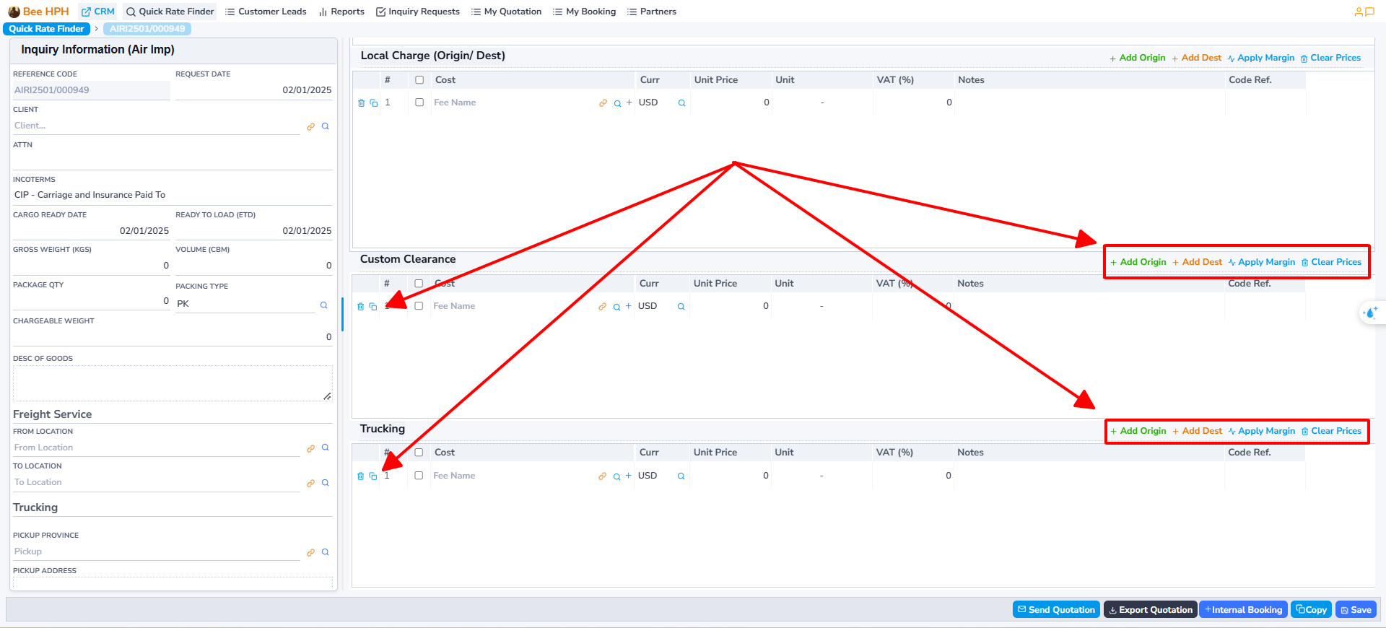Search currency in Local Charge row
The image size is (1386, 628).
coord(681,103)
